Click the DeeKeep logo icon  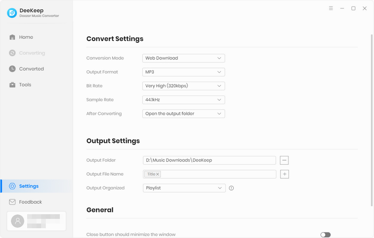pos(12,13)
